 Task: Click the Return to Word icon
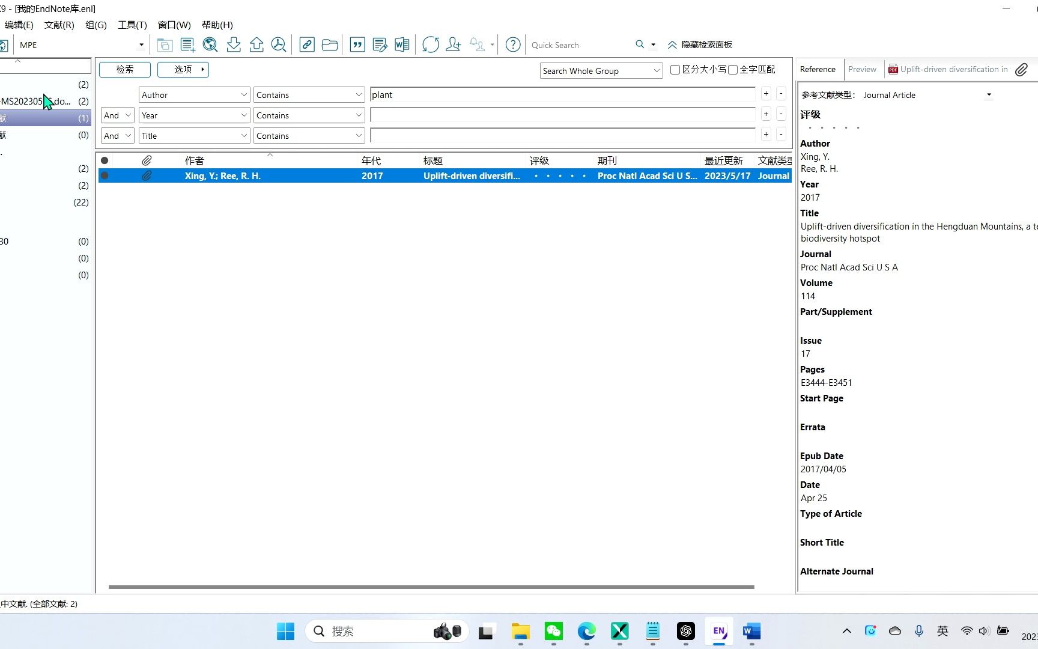[x=402, y=44]
